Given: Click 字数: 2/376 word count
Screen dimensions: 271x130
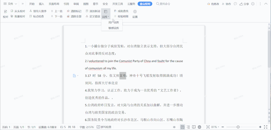Looking at the screenshot, I should [87, 127].
